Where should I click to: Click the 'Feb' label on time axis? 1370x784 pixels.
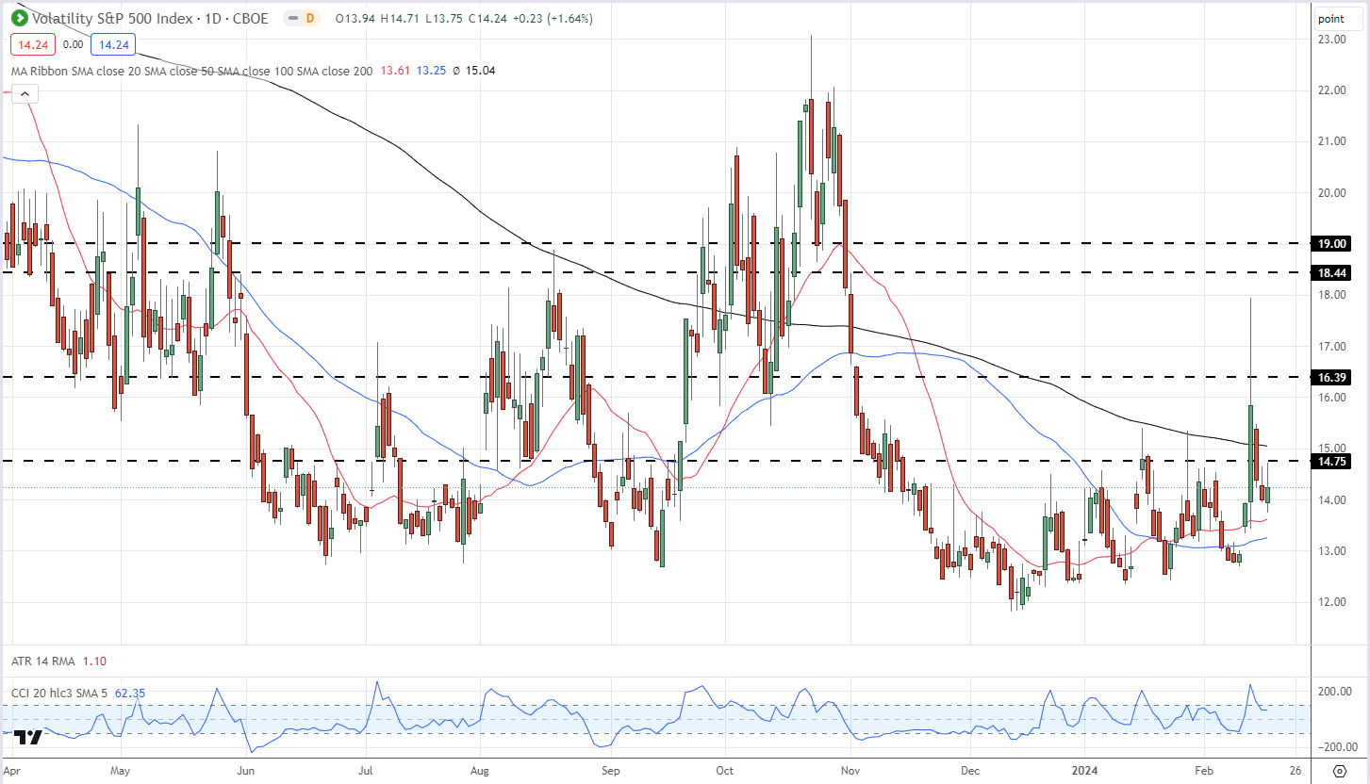pyautogui.click(x=1206, y=770)
